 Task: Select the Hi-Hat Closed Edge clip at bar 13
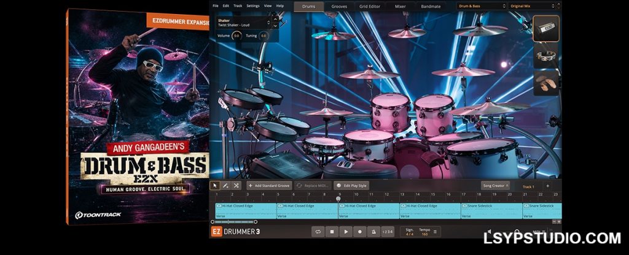(x=430, y=211)
